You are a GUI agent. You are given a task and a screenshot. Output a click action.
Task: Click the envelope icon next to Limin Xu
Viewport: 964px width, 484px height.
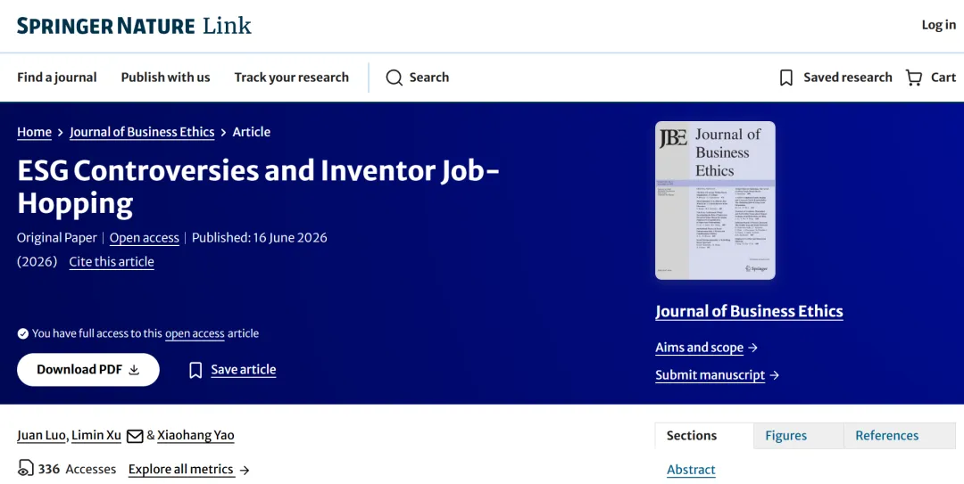pyautogui.click(x=135, y=436)
